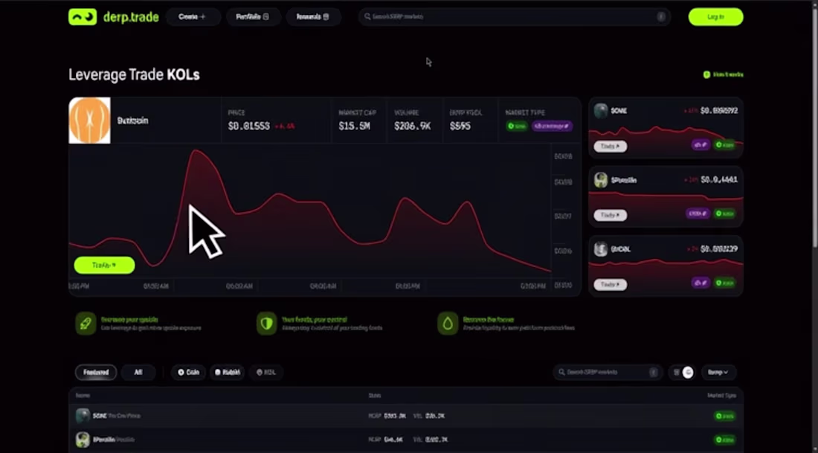
Task: Click the $ONE token avatar in the top side card
Action: click(601, 111)
